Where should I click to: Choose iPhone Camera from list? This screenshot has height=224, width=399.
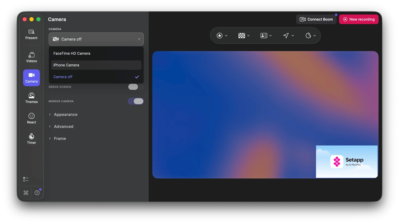tap(96, 65)
